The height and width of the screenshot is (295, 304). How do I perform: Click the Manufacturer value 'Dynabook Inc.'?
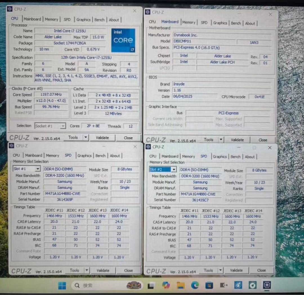(222, 35)
